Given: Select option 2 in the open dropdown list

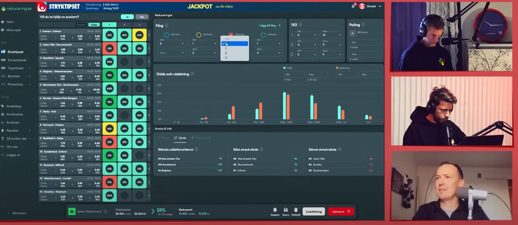Looking at the screenshot, I should point(226,53).
